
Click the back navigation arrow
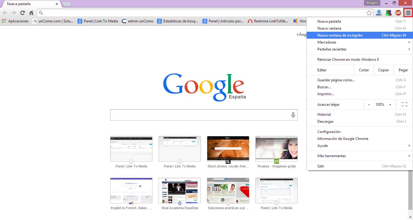(5, 13)
